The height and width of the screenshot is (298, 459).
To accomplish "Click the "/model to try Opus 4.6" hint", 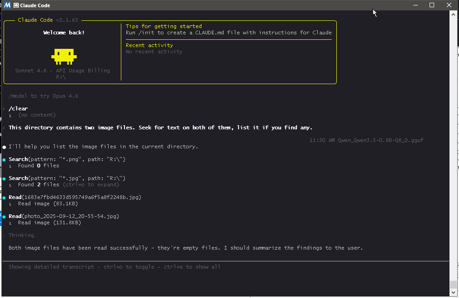I will (43, 96).
